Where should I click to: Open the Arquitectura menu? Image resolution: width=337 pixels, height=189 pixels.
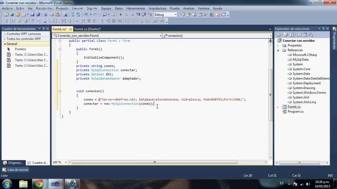pyautogui.click(x=157, y=8)
